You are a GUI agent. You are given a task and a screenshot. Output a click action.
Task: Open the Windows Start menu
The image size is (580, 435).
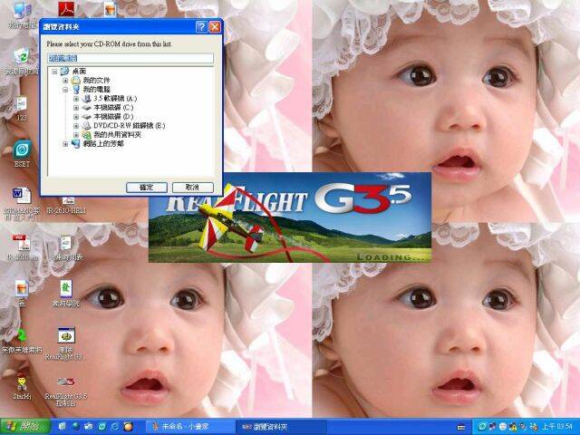coord(22,426)
